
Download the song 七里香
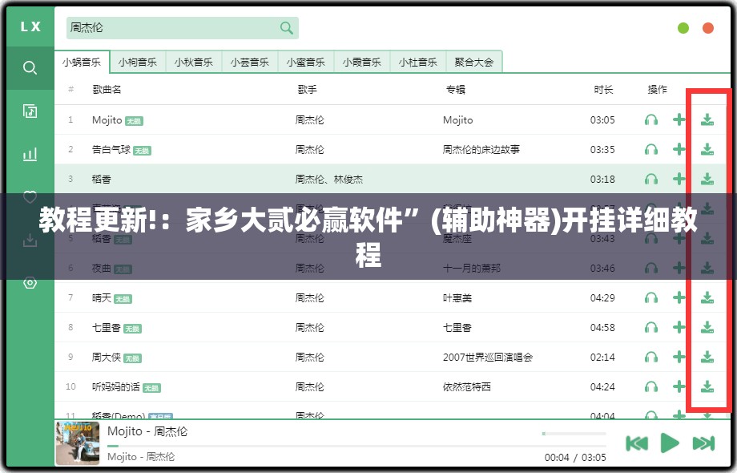(x=707, y=327)
